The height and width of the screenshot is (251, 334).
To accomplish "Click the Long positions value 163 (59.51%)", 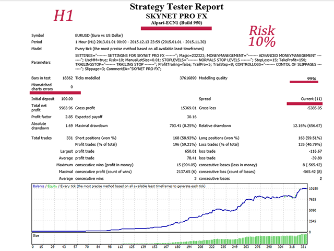I will pyautogui.click(x=310, y=138).
